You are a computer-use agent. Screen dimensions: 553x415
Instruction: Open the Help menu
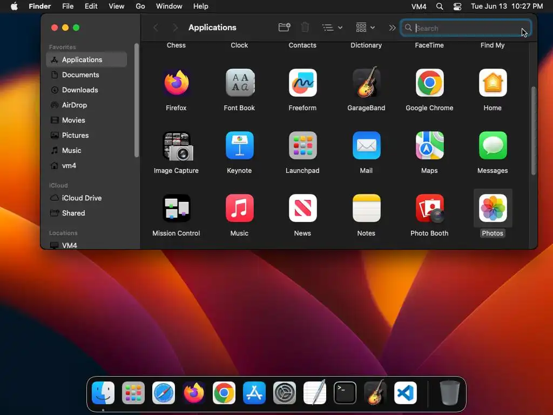[201, 6]
